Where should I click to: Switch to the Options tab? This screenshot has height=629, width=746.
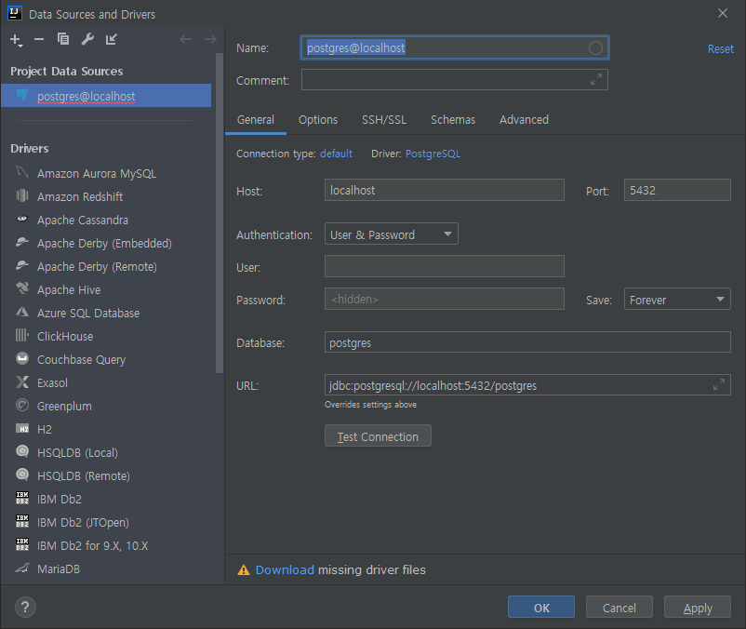click(317, 119)
